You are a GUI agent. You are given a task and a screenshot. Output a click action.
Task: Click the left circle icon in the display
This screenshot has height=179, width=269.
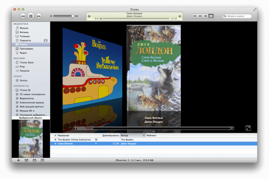89,16
